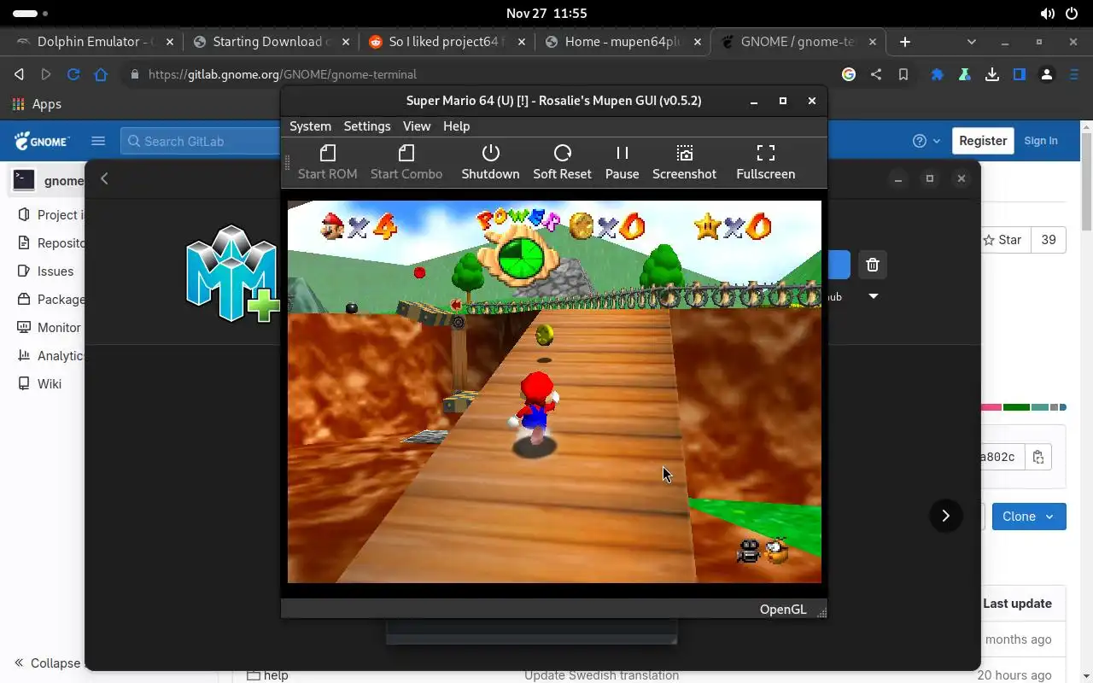This screenshot has height=683, width=1093.
Task: Open the help folder row
Action: coord(267,675)
